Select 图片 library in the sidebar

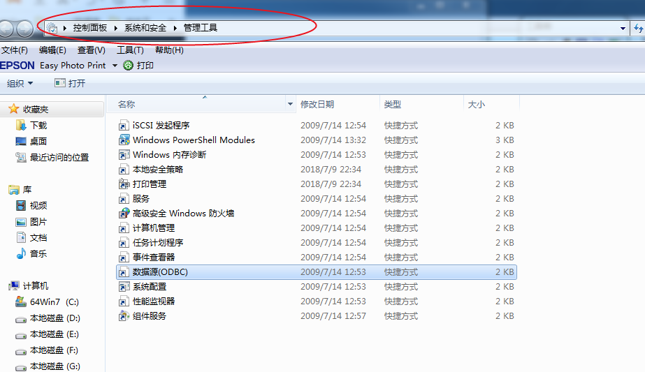(x=38, y=222)
